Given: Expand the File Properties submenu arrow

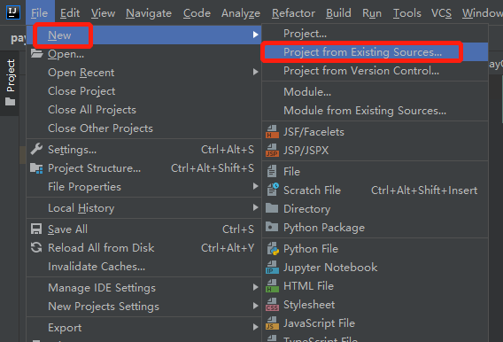Looking at the screenshot, I should [255, 186].
